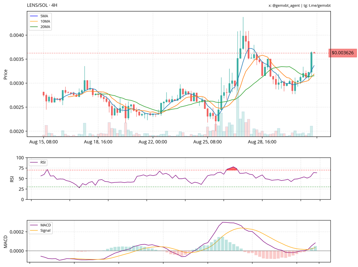
Task: Click the red price flag showing $0.003626
Action: tap(342, 53)
